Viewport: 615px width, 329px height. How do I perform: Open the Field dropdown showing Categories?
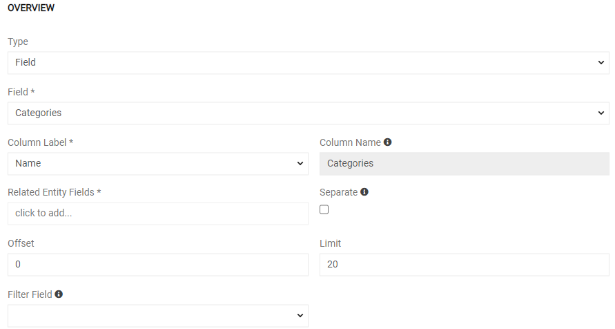(x=309, y=113)
